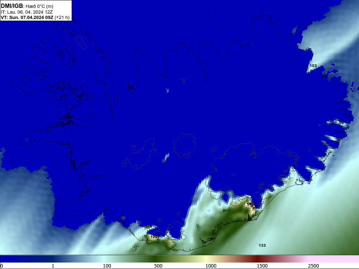Screen dimensions: 359x269
Task: Click the 1000 tick on the color scale
Action: coord(211,266)
